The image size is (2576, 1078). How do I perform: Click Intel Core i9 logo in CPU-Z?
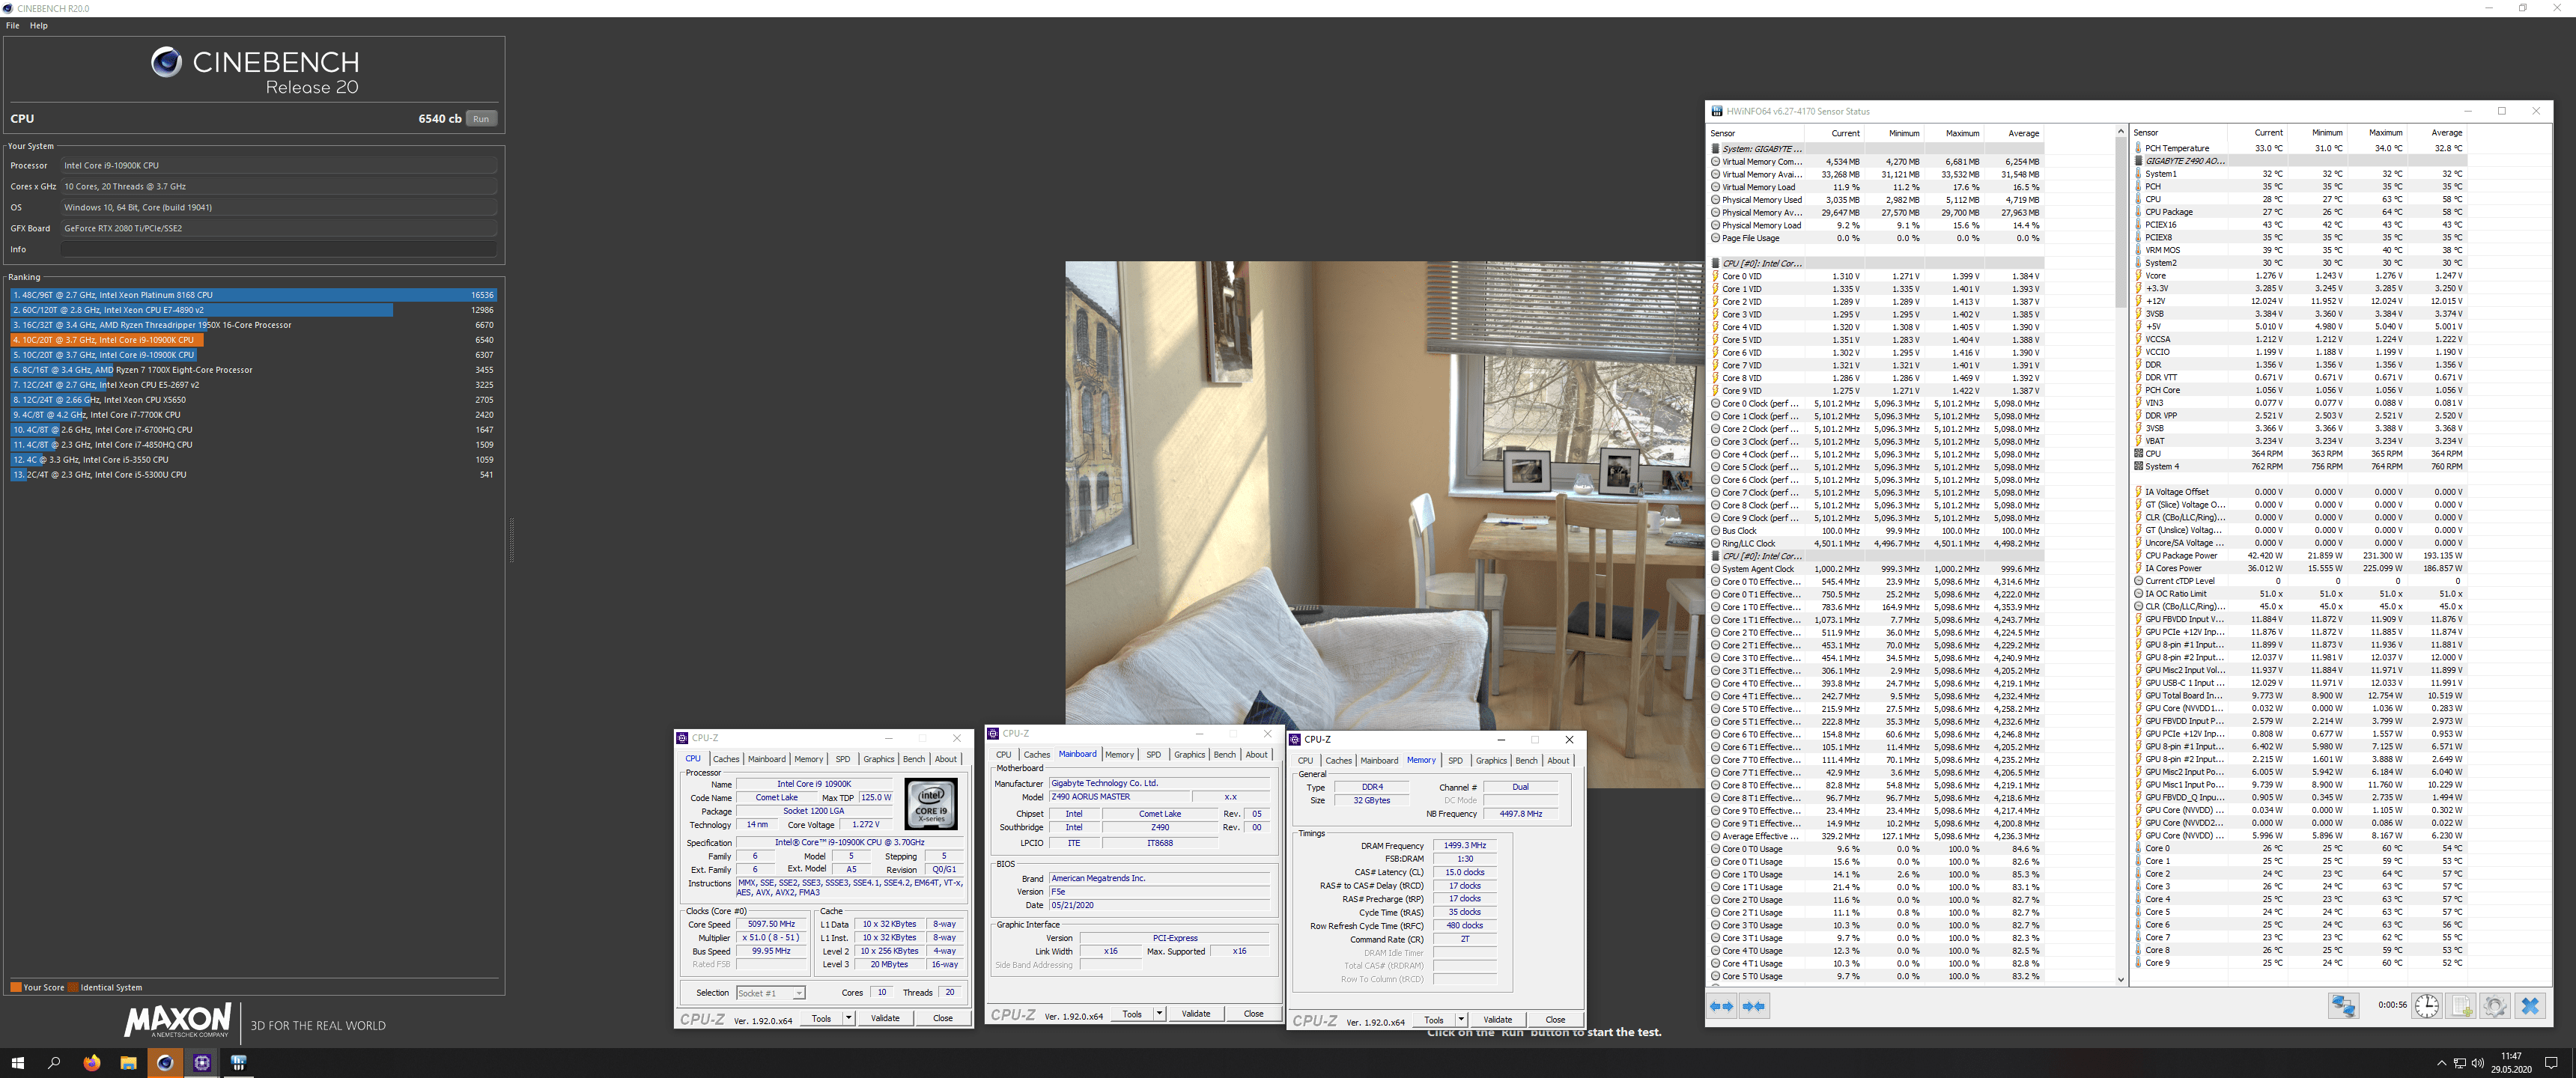tap(931, 804)
